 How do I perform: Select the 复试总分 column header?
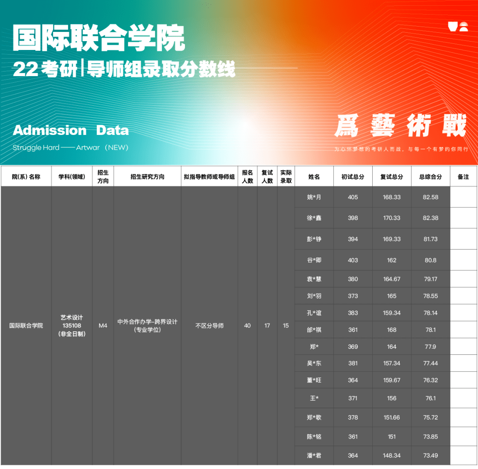click(392, 177)
